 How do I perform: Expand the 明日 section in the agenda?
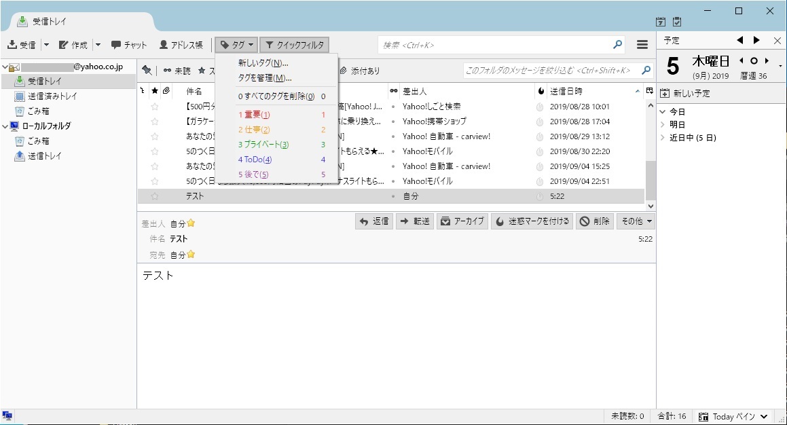[x=663, y=125]
